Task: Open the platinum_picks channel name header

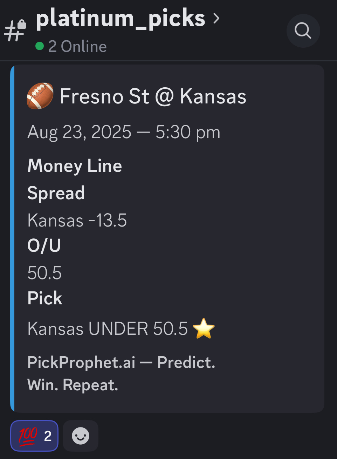Action: coord(121,18)
